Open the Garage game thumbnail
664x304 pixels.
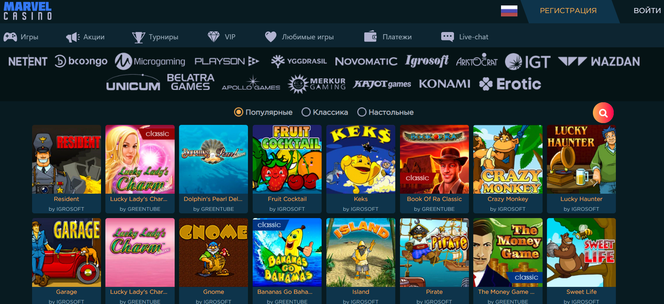(66, 252)
